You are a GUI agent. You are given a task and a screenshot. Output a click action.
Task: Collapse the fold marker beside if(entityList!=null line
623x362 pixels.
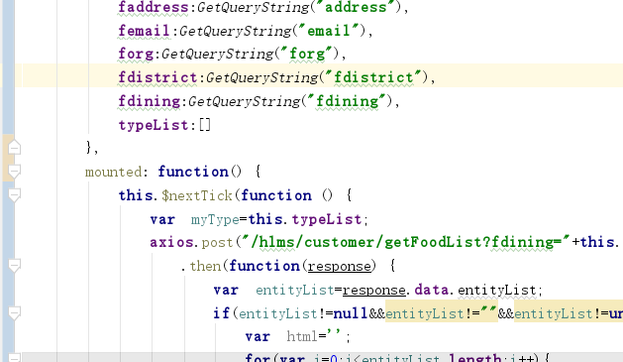[14, 313]
